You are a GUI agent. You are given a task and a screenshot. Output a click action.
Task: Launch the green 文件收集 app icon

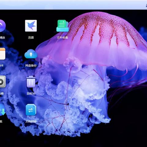[x=62, y=26]
